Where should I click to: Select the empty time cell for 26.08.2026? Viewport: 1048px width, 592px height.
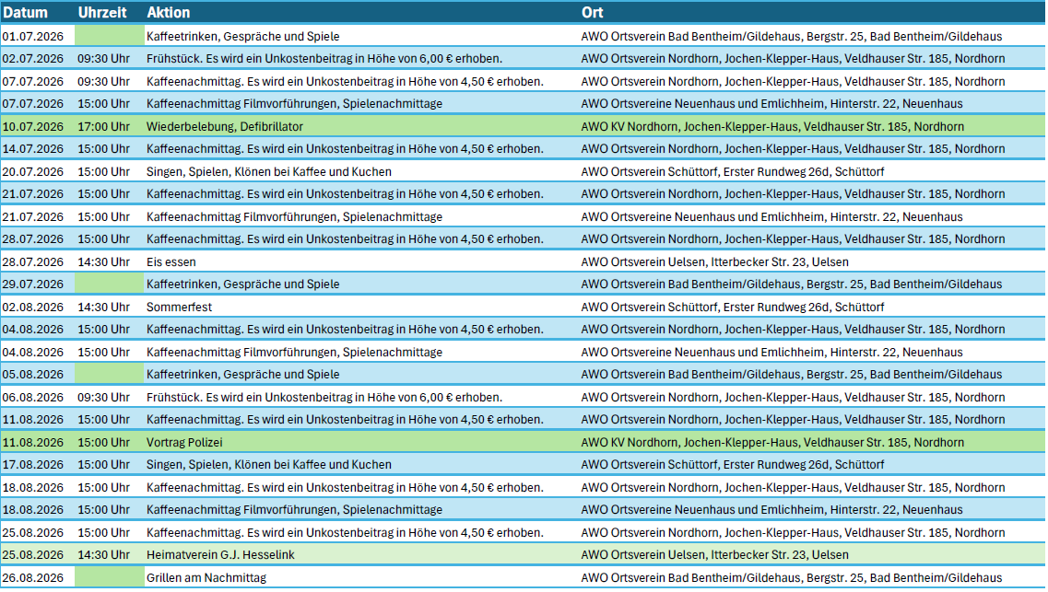click(108, 577)
